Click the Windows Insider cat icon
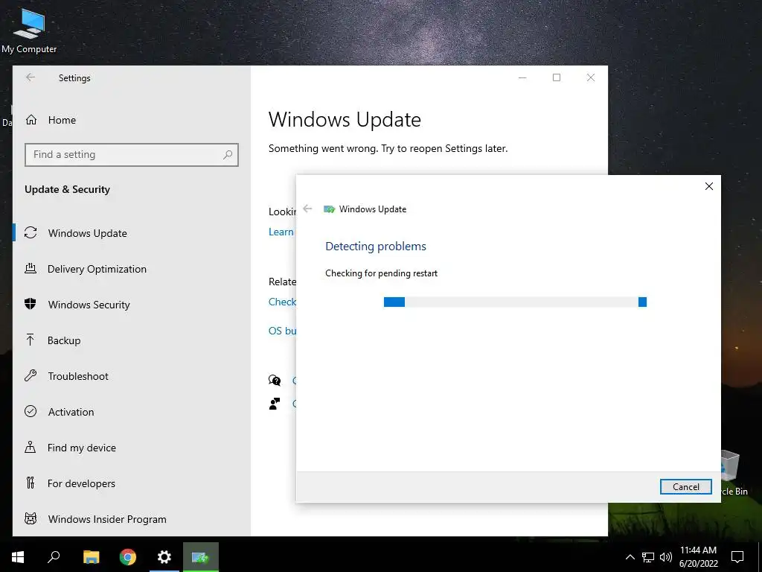This screenshot has width=762, height=572. pos(31,518)
